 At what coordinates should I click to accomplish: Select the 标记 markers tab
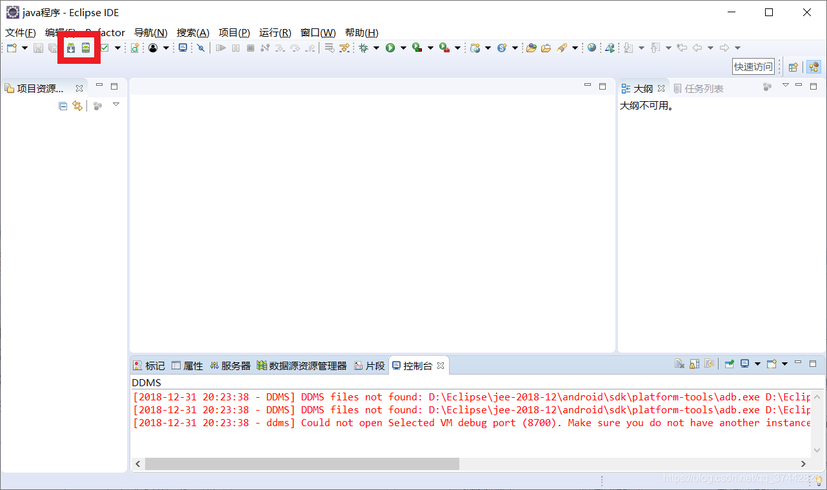click(x=149, y=366)
